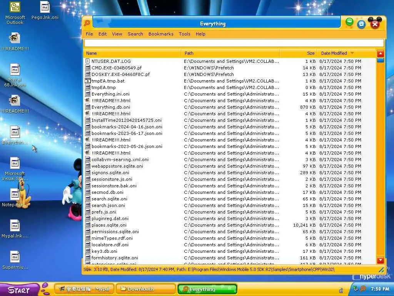The image size is (394, 296).
Task: Click the Everything.ini.oni file icon
Action: point(87,94)
